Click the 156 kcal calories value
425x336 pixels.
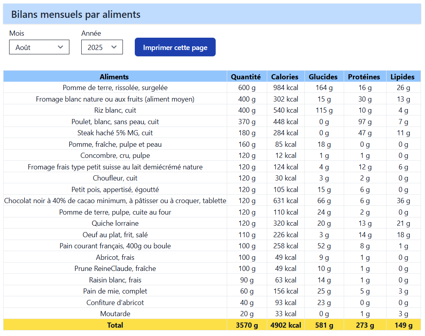tap(286, 291)
